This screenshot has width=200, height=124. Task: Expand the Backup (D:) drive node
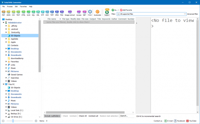[x=6, y=114]
